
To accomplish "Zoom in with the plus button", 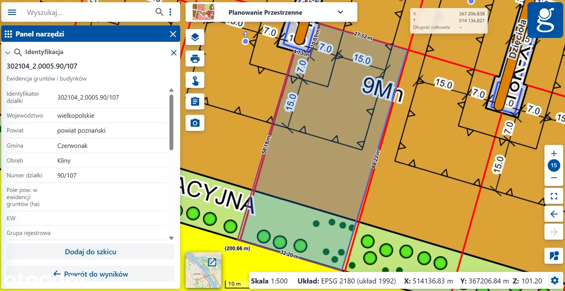I will [x=554, y=154].
